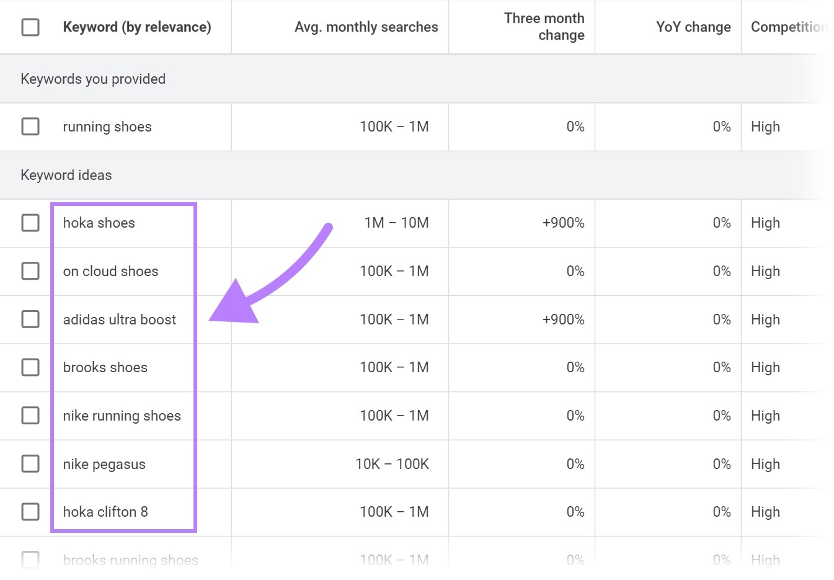Screen dimensions: 834x580
Task: Click 1M – 10M searches for hoka shoes
Action: click(x=396, y=223)
